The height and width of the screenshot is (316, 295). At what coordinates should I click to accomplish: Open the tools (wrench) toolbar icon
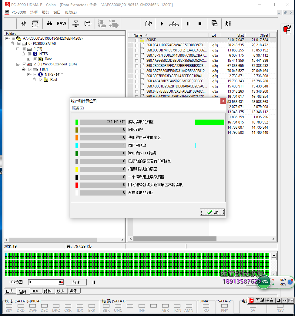point(24,23)
